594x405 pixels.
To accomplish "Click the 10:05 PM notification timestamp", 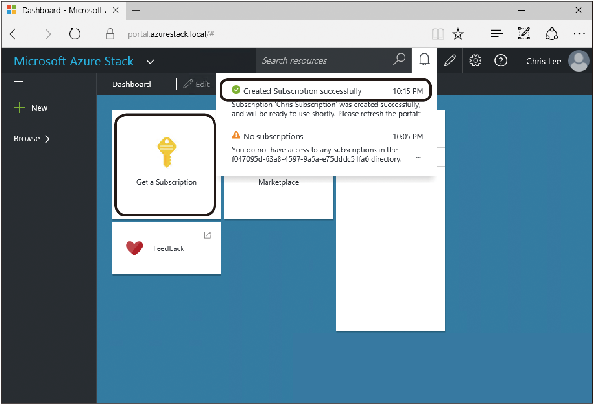I will point(408,137).
